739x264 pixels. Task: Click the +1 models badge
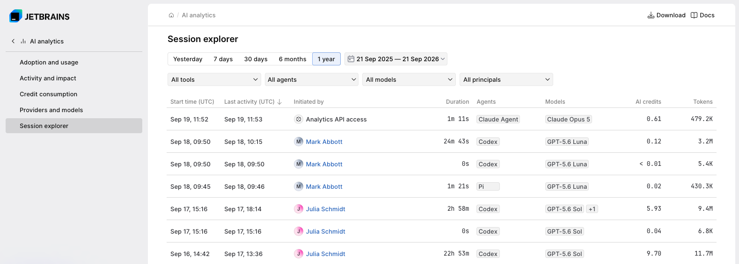pos(592,209)
